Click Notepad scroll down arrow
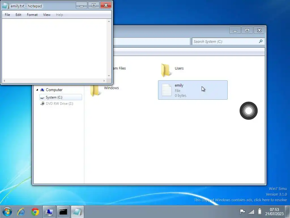290x218 pixels. [109, 76]
